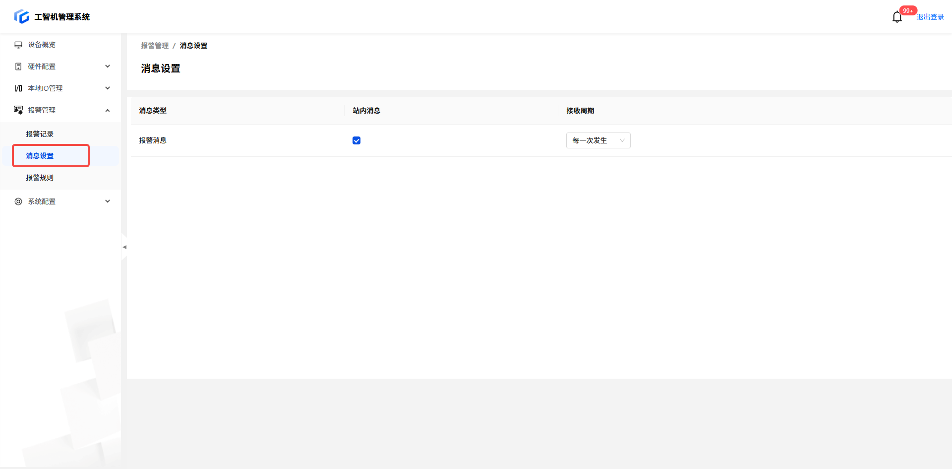Click the 报警消息 row label
The width and height of the screenshot is (952, 469).
coord(153,140)
